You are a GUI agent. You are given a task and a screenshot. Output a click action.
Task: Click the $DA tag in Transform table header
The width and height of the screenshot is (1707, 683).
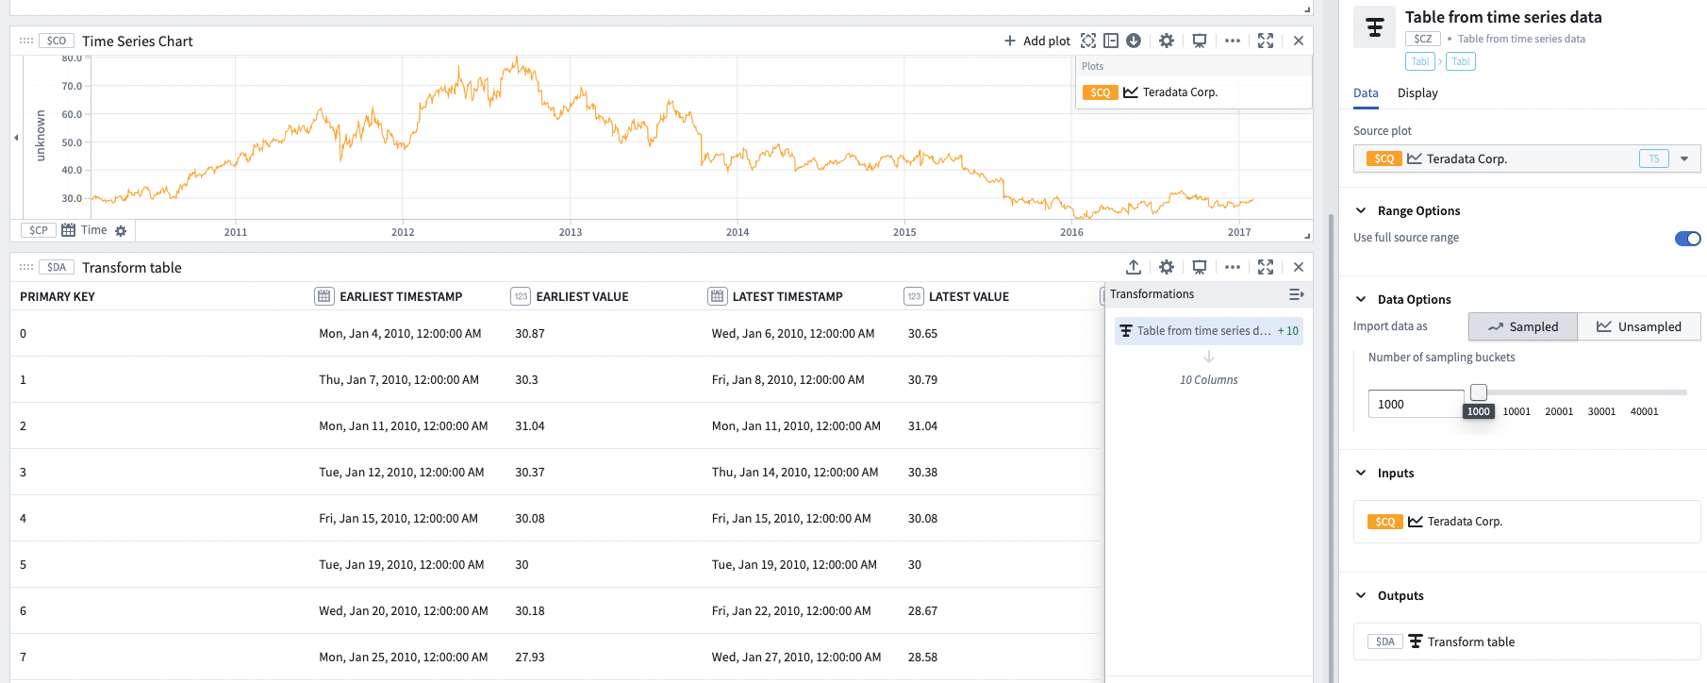click(x=57, y=267)
